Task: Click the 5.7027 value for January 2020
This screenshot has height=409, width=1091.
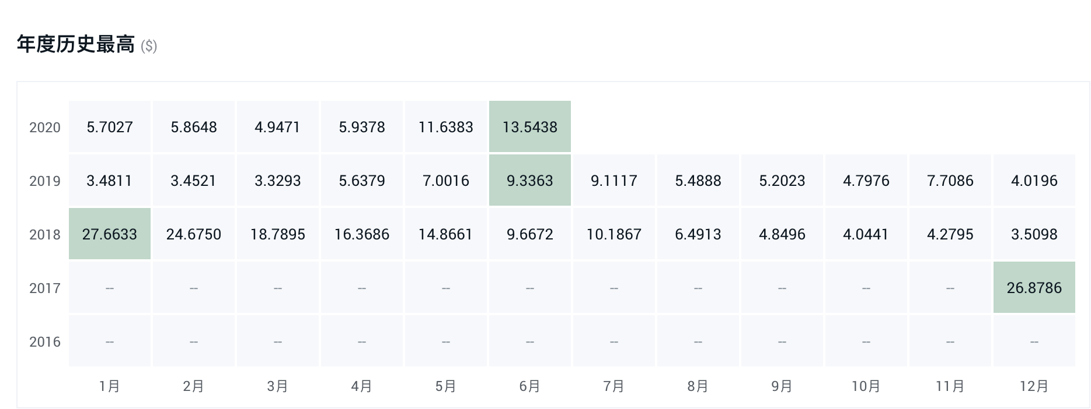Action: click(110, 127)
